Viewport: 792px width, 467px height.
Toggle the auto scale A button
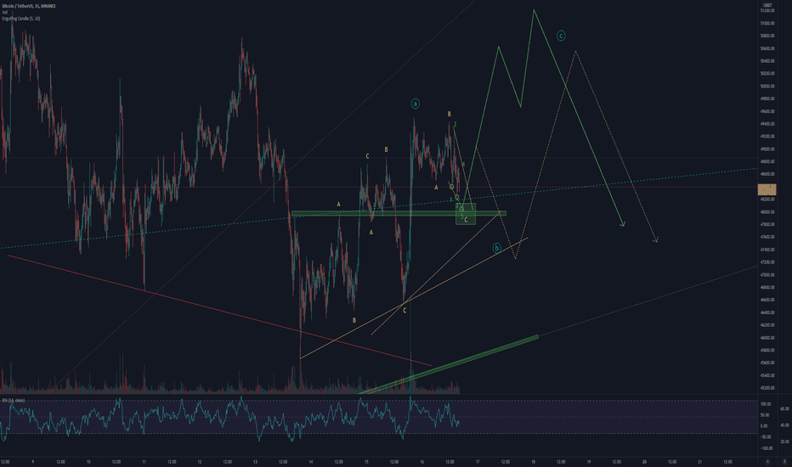[767, 461]
